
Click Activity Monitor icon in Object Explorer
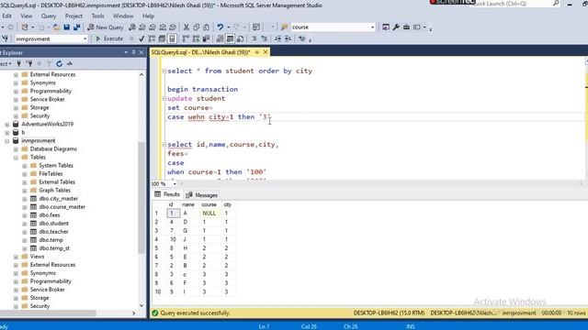point(70,63)
